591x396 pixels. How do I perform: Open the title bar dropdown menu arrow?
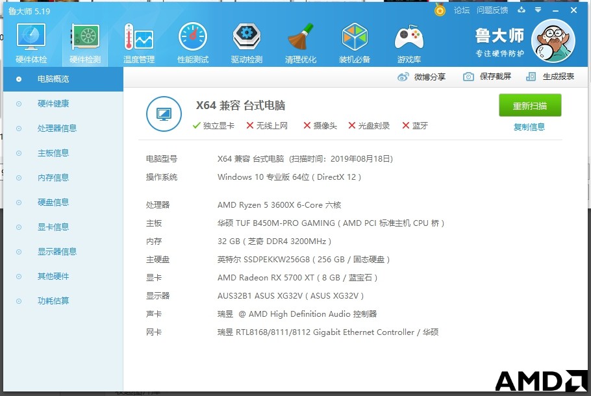click(x=538, y=10)
